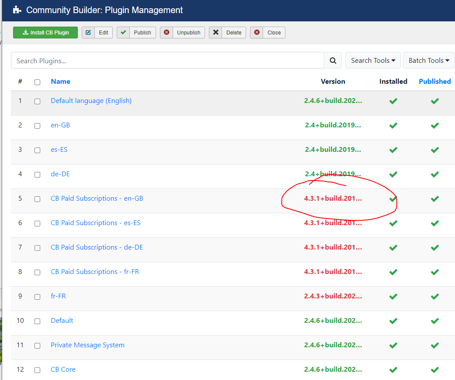Viewport: 455px width, 380px height.
Task: Click Installed checkmark for Default language (English)
Action: pyautogui.click(x=393, y=101)
